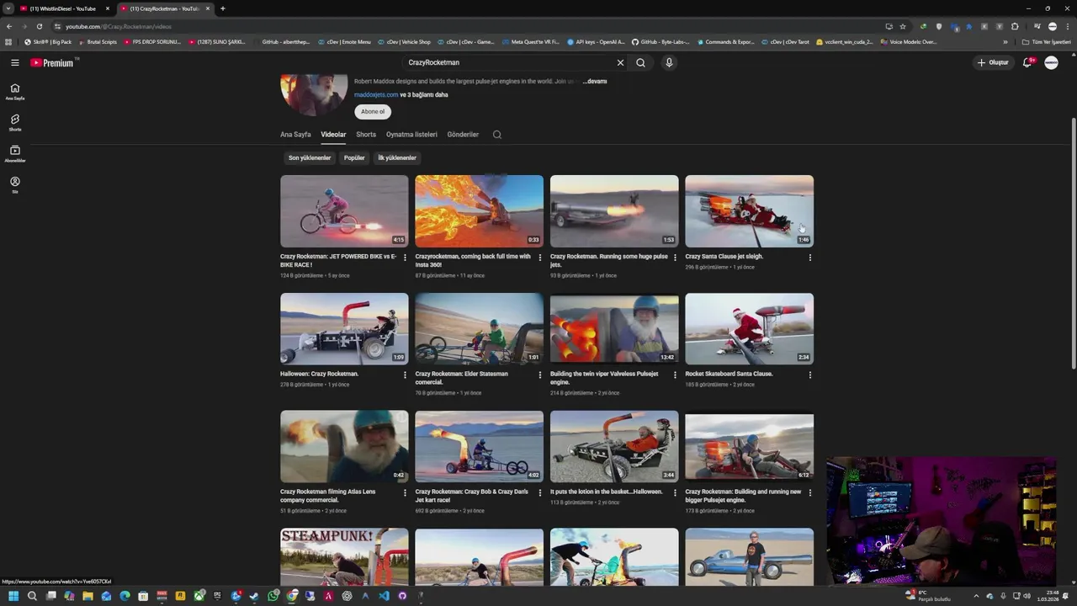Open title 'Crazy Rocketman filming Atlas Lens company commercial.'

coord(328,496)
